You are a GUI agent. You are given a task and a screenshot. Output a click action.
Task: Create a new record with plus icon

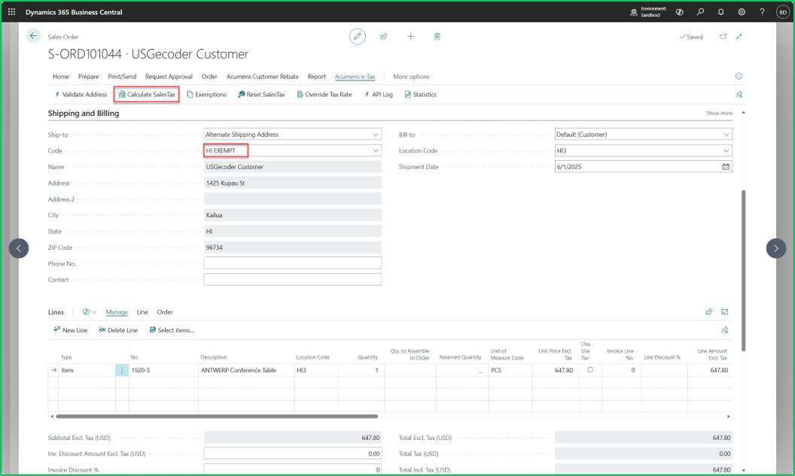tap(411, 36)
